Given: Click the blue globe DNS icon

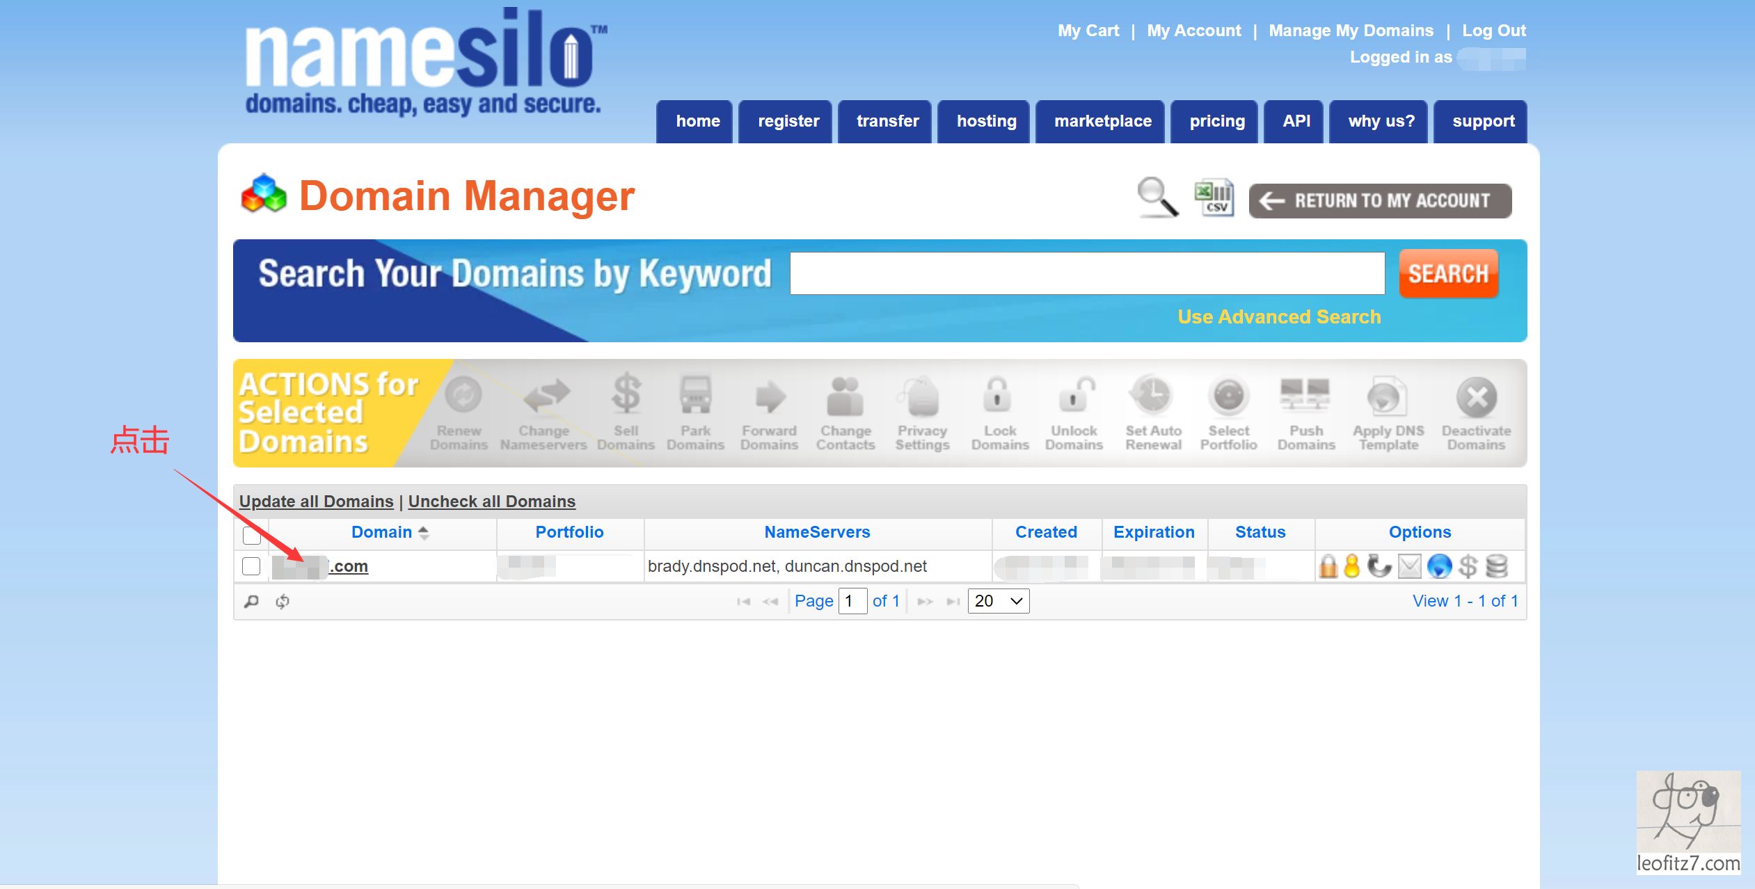Looking at the screenshot, I should [1439, 566].
